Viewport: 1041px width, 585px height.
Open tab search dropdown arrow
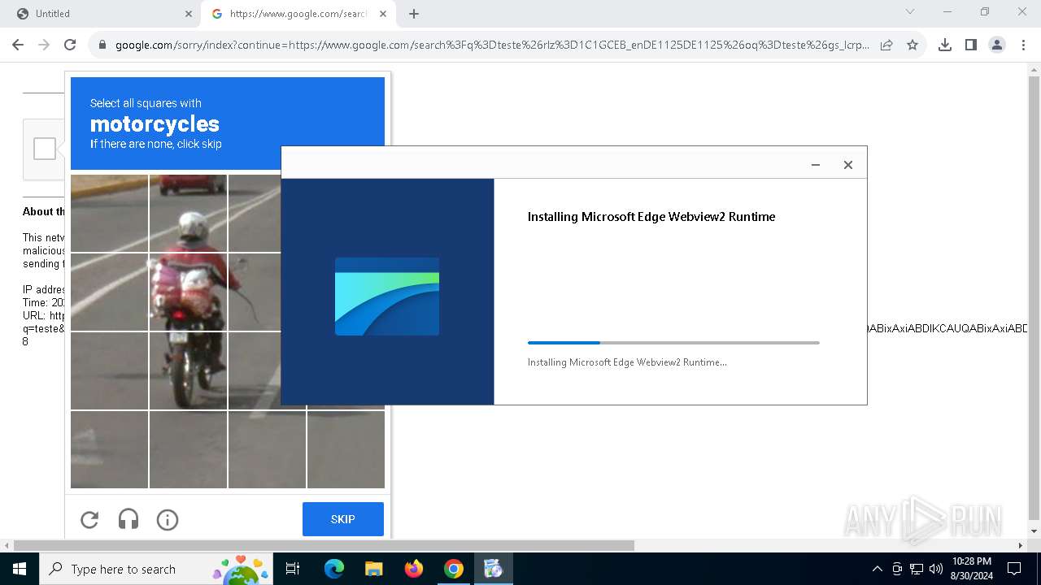click(x=910, y=12)
